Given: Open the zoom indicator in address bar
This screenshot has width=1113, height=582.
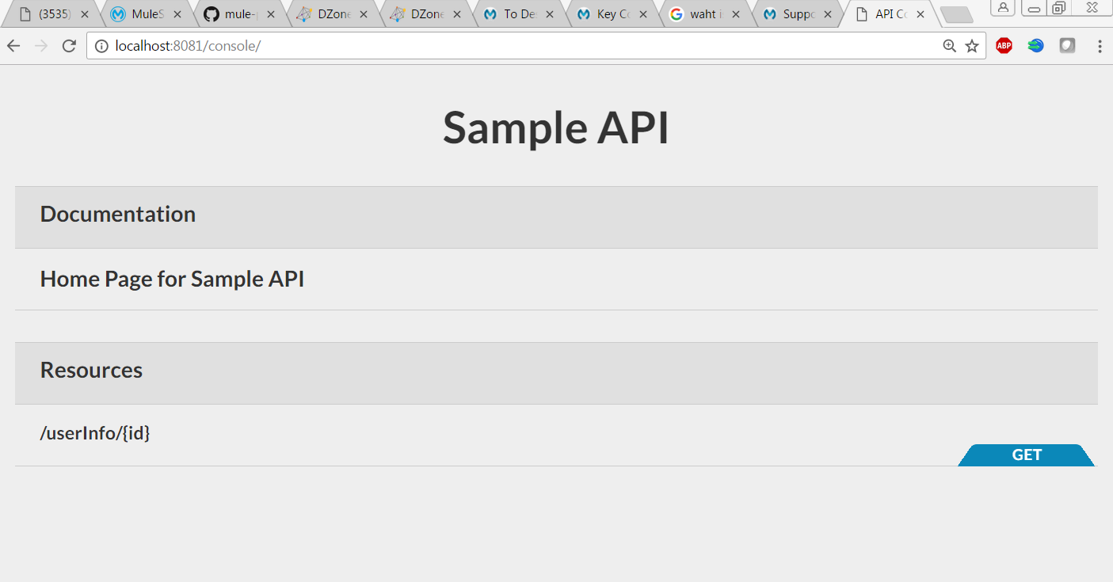Looking at the screenshot, I should [950, 46].
